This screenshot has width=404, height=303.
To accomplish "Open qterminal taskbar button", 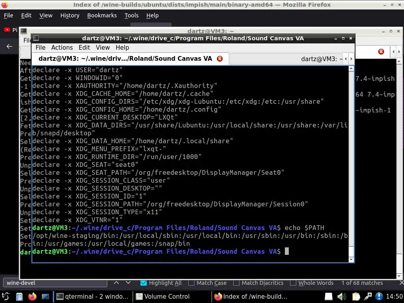I will [93, 297].
